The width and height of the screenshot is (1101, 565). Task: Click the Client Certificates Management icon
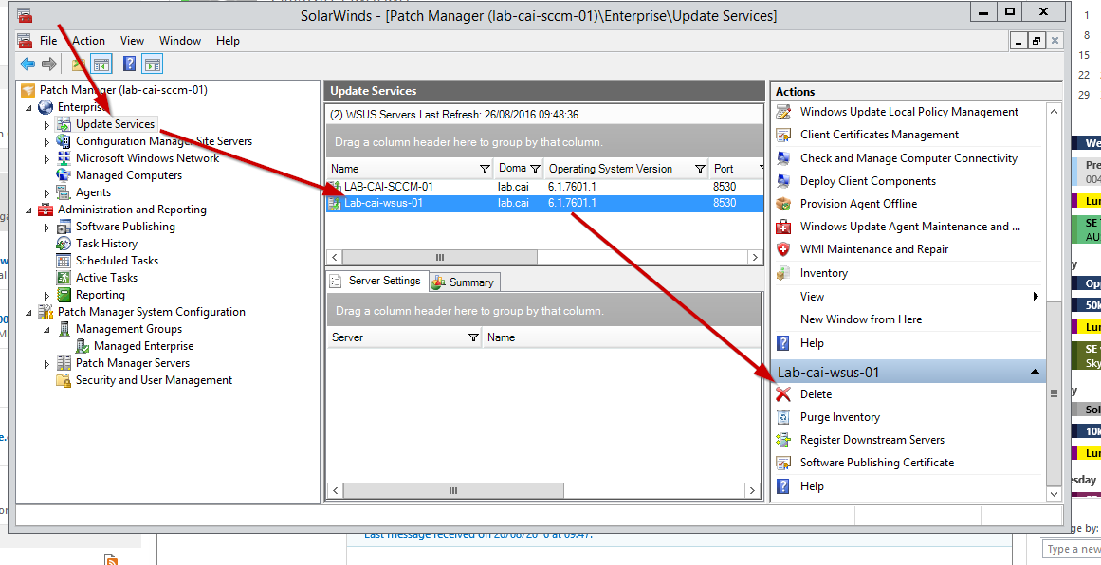(783, 135)
